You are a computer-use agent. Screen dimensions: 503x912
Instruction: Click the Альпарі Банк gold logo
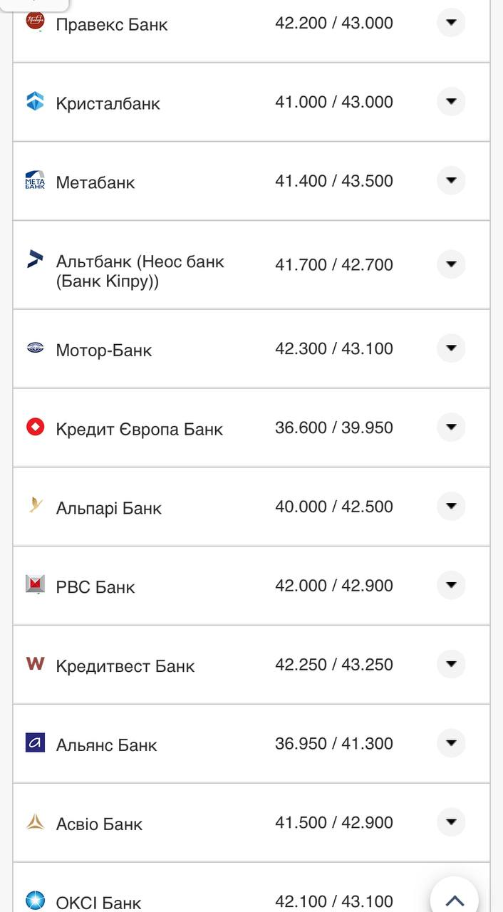pos(35,507)
